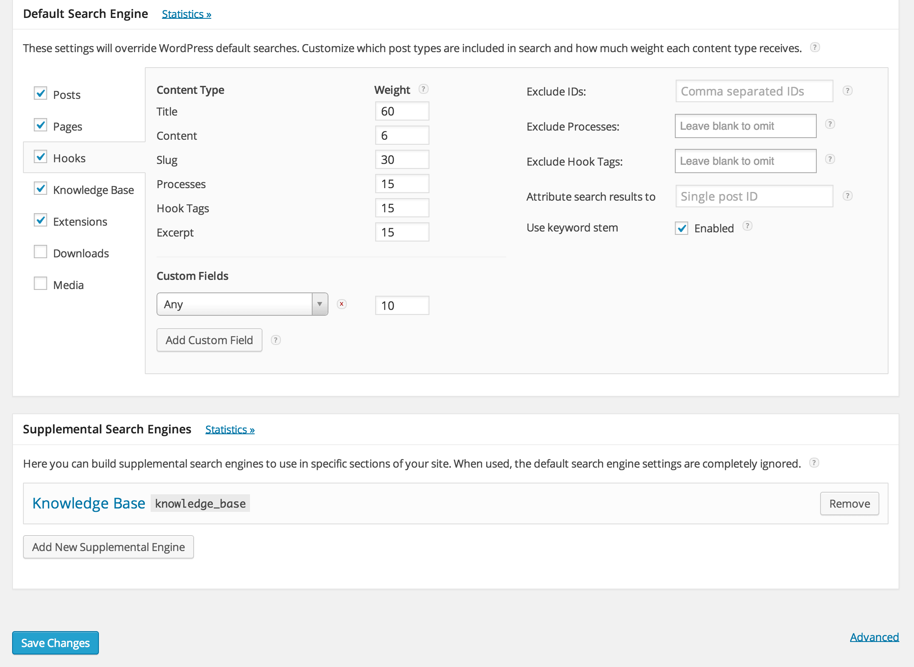Enable the Downloads post type checkbox
The image size is (914, 667).
coord(40,252)
